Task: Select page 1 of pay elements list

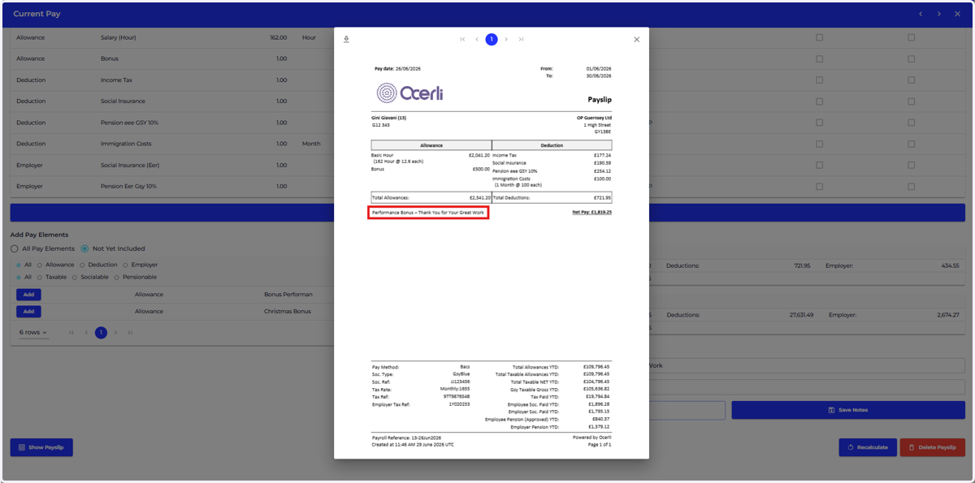Action: [x=101, y=332]
